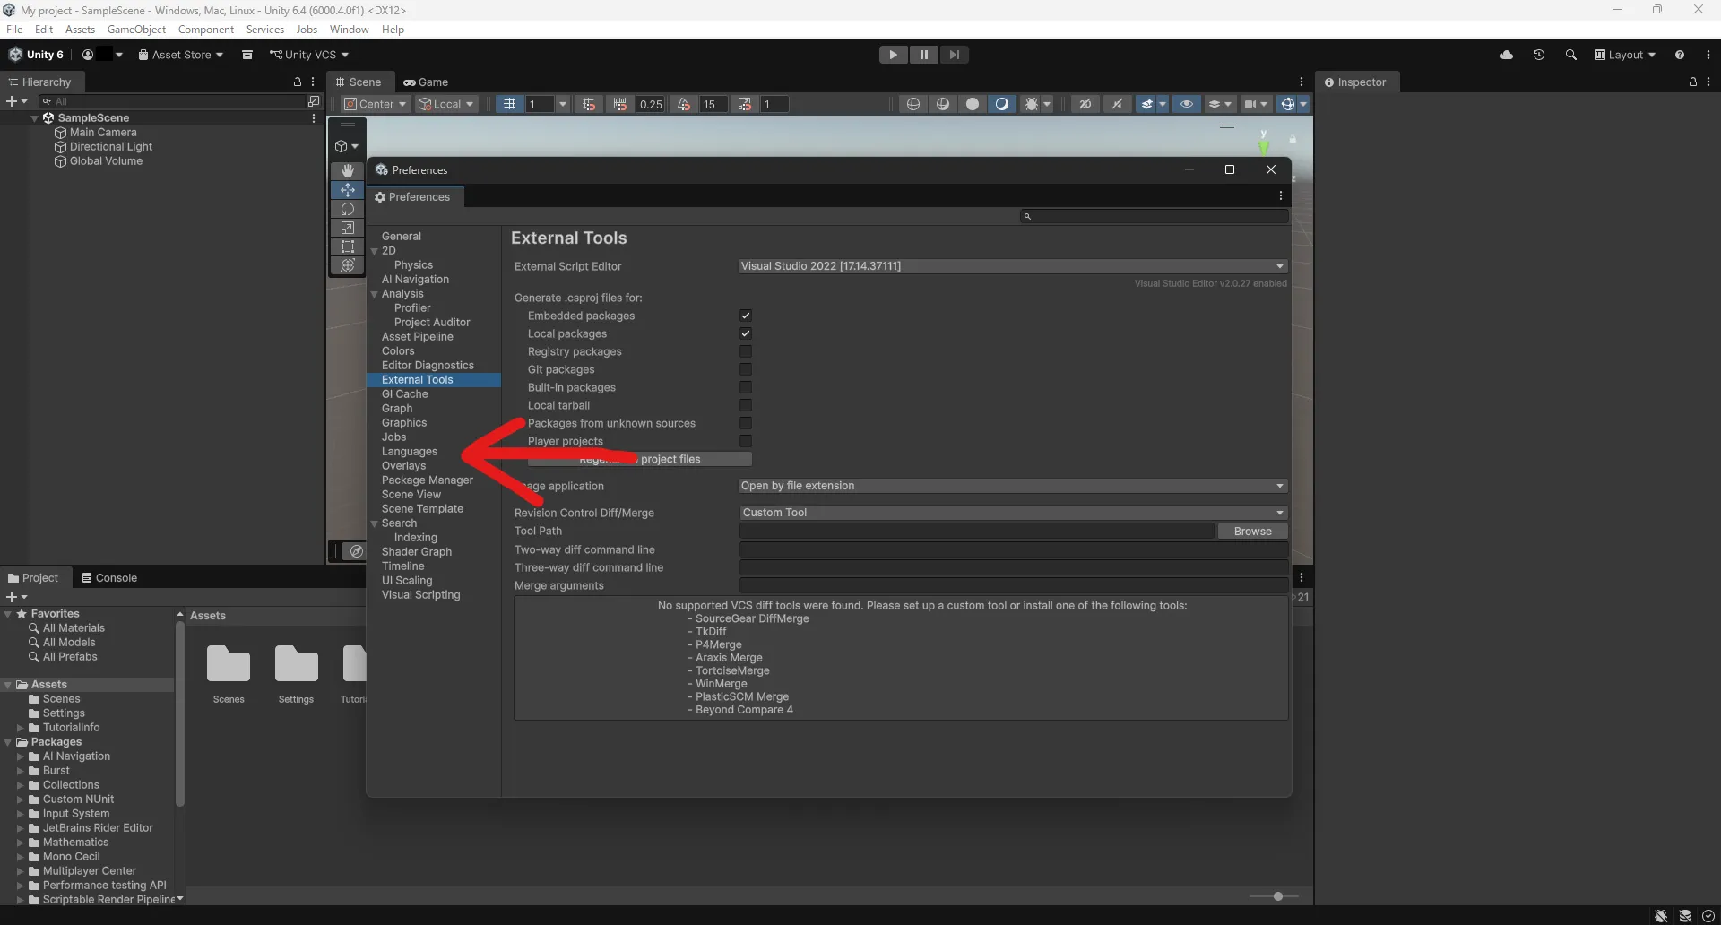Click the Regenerate project files button
This screenshot has width=1721, height=925.
(x=638, y=459)
